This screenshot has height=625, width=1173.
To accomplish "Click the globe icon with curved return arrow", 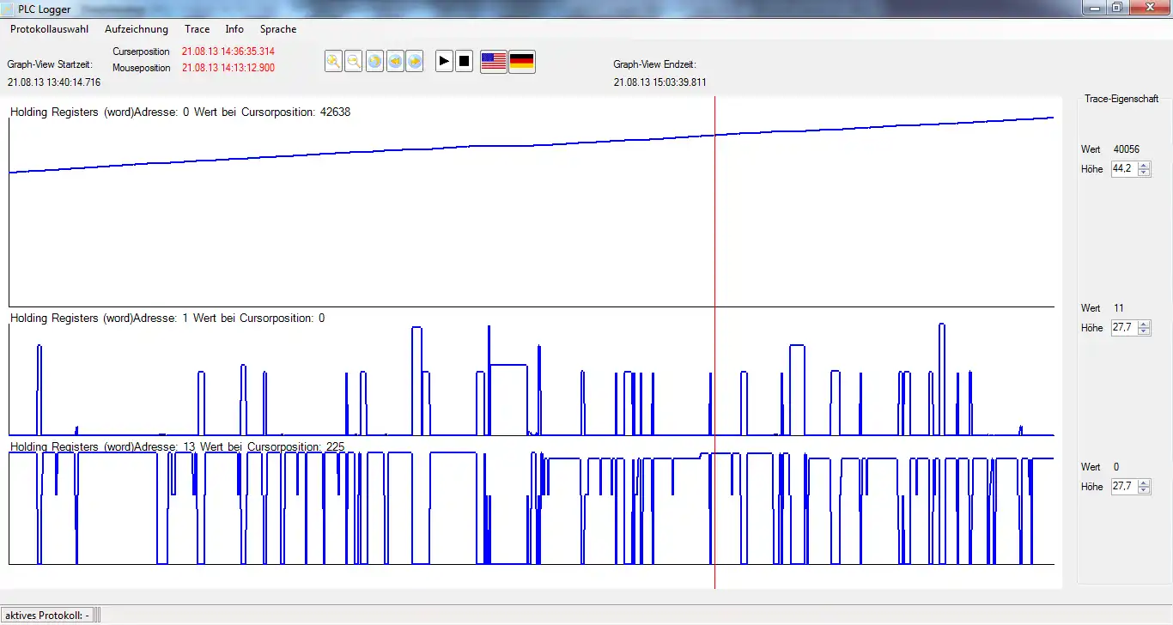I will tap(374, 62).
